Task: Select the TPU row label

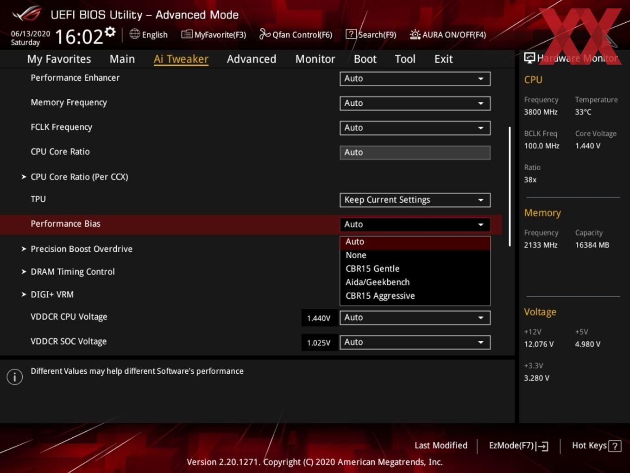Action: coord(38,199)
